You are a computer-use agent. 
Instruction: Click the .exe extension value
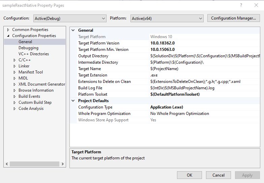click(154, 75)
